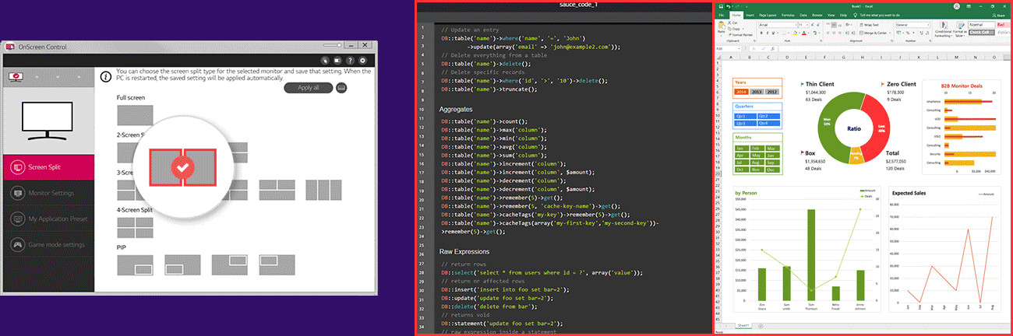
Task: Select the 2014 year slicer button
Action: point(742,92)
